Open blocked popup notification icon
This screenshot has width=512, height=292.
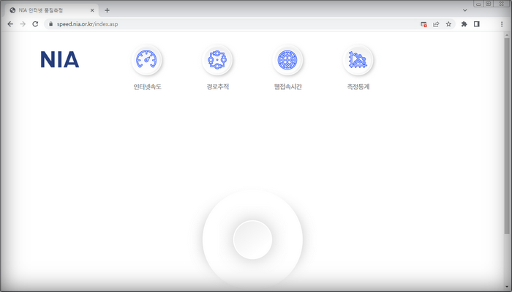tap(423, 24)
